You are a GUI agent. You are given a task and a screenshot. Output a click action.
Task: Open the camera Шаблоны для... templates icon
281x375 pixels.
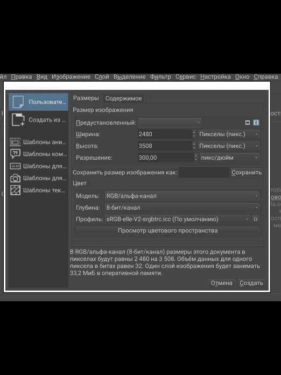(x=15, y=178)
